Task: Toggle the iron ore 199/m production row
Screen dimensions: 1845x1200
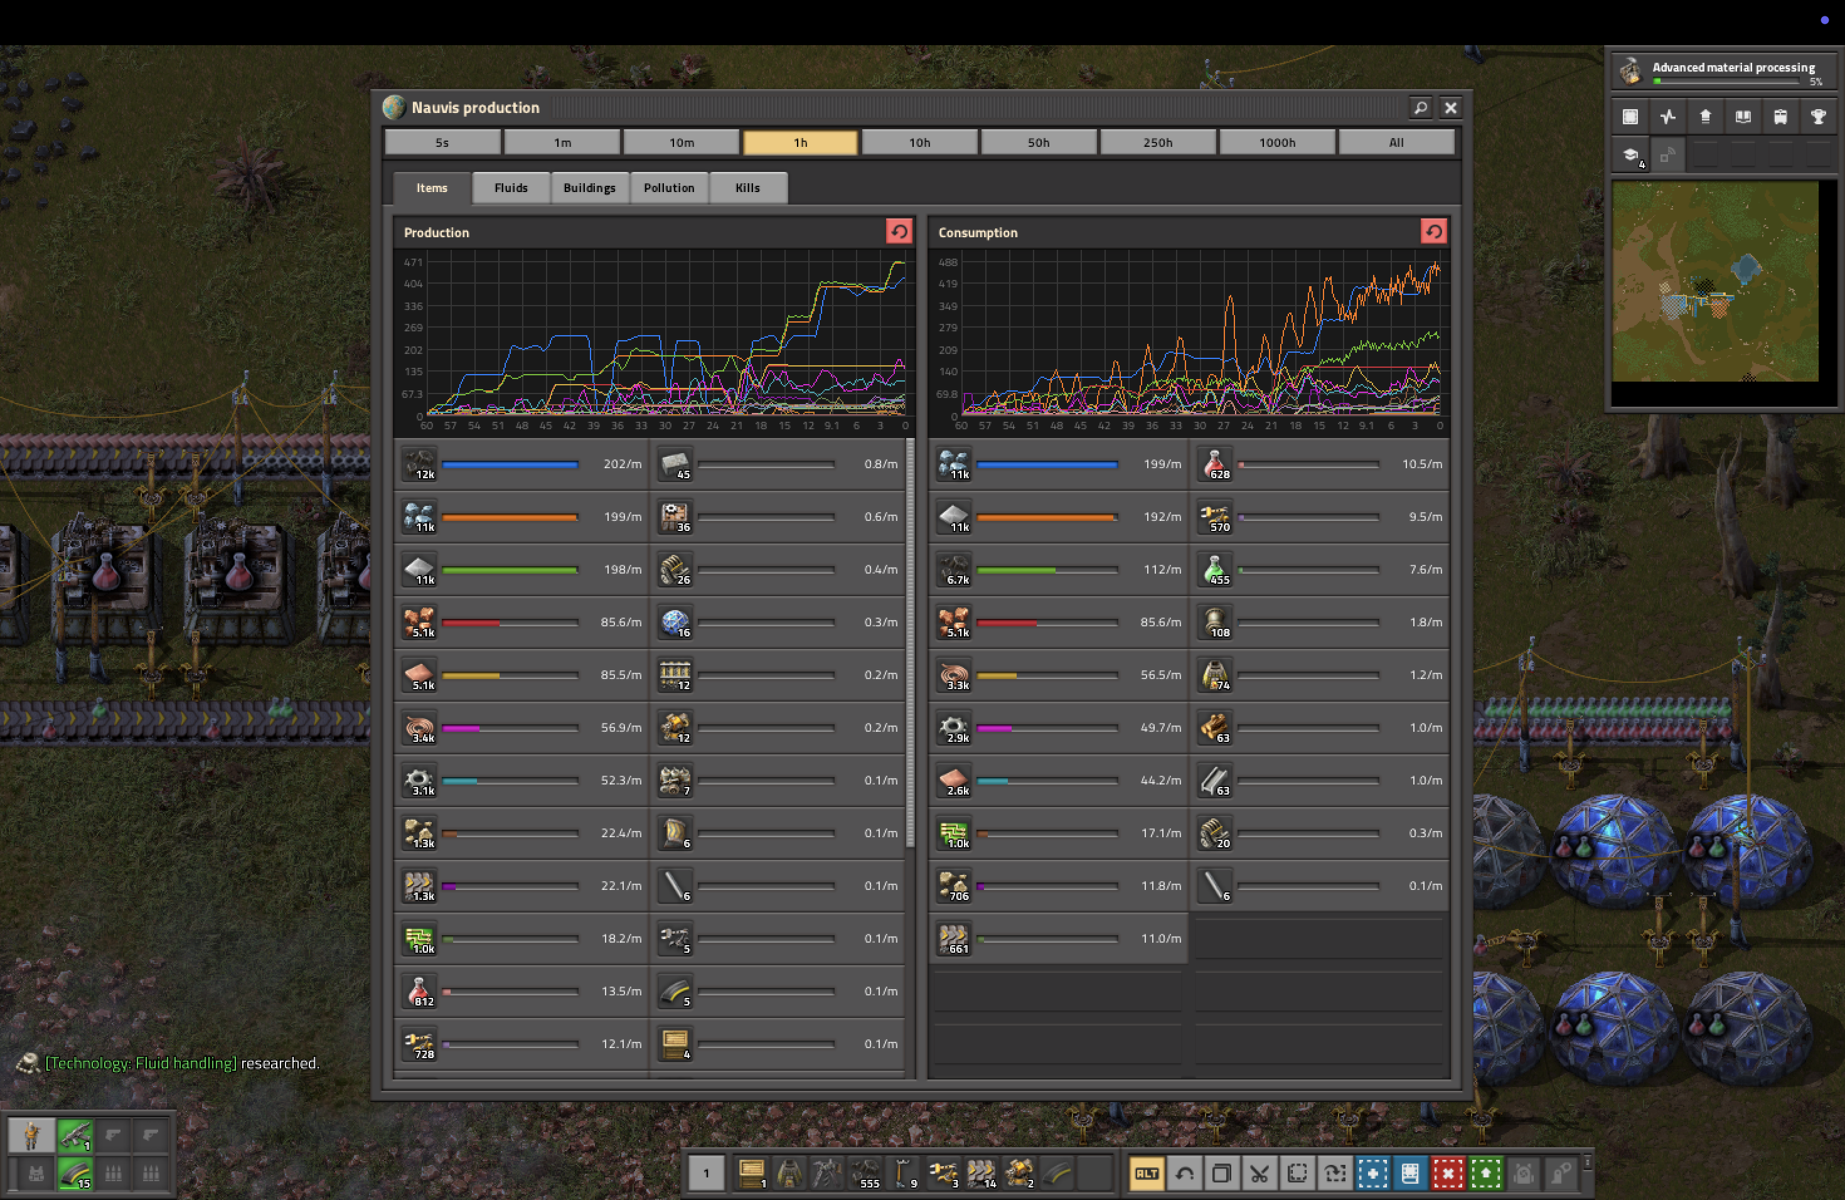Action: tap(521, 517)
